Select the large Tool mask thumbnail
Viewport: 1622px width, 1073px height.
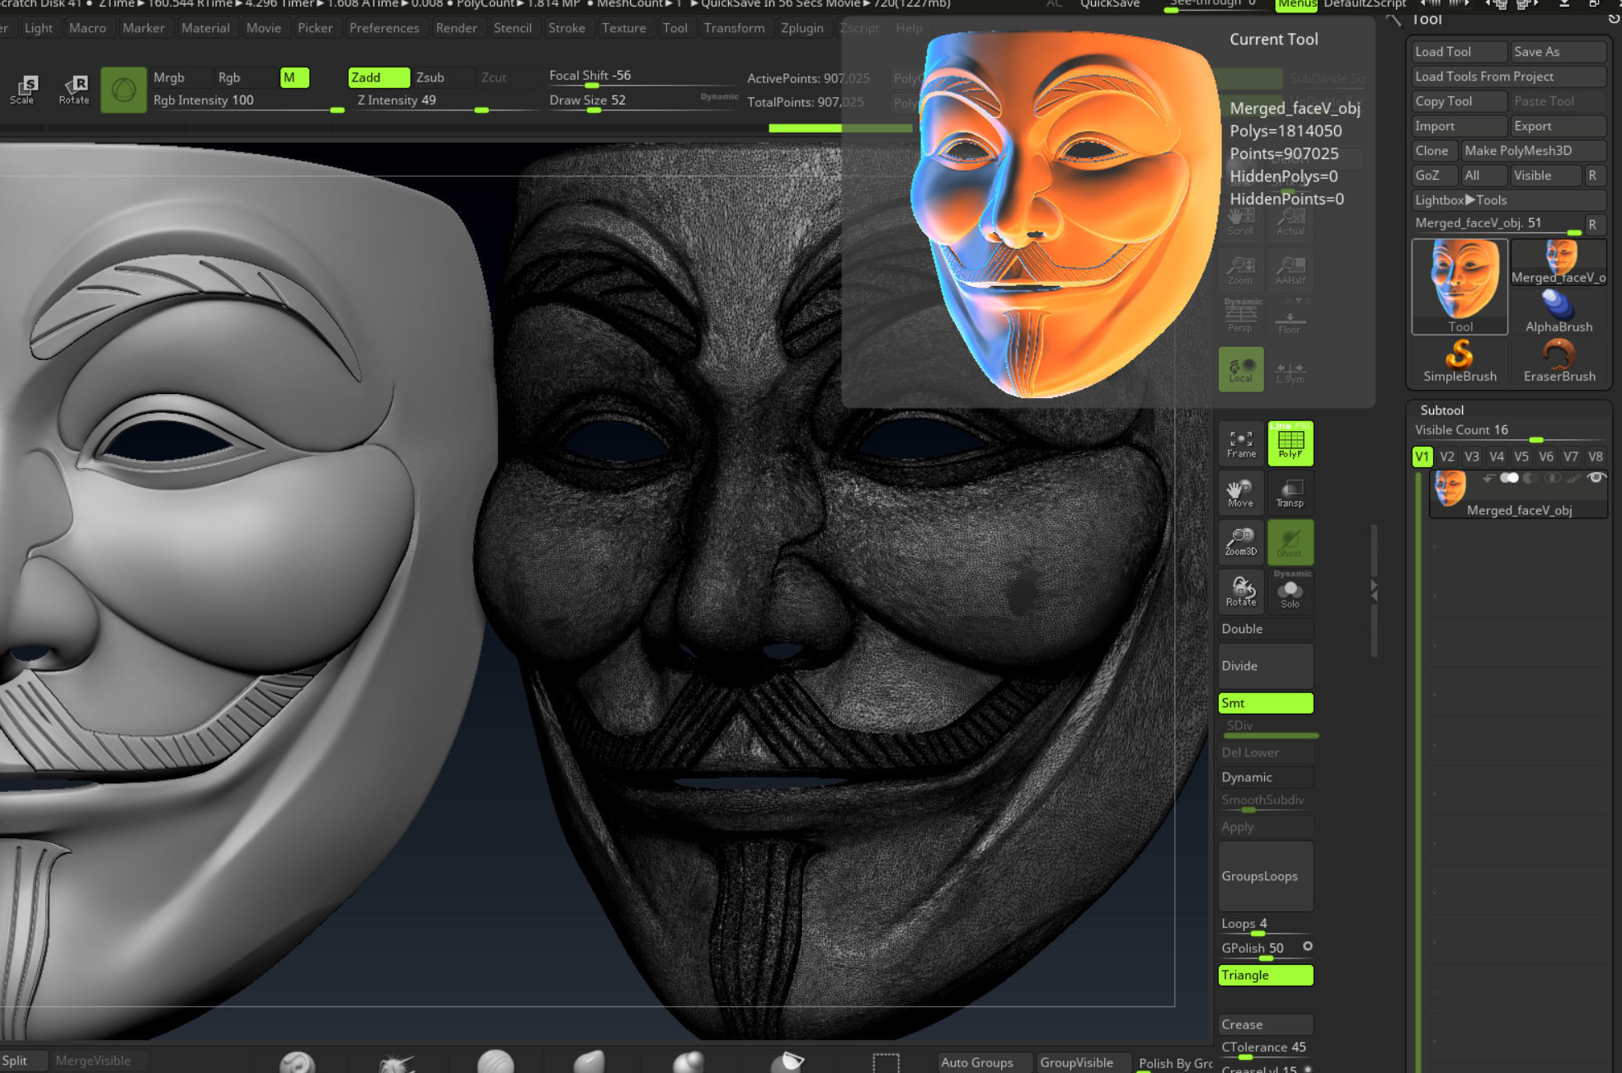pyautogui.click(x=1460, y=287)
